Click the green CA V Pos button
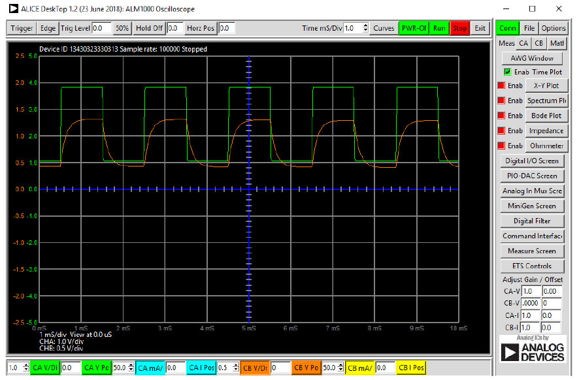Screen dimensions: 579x380 (96, 368)
